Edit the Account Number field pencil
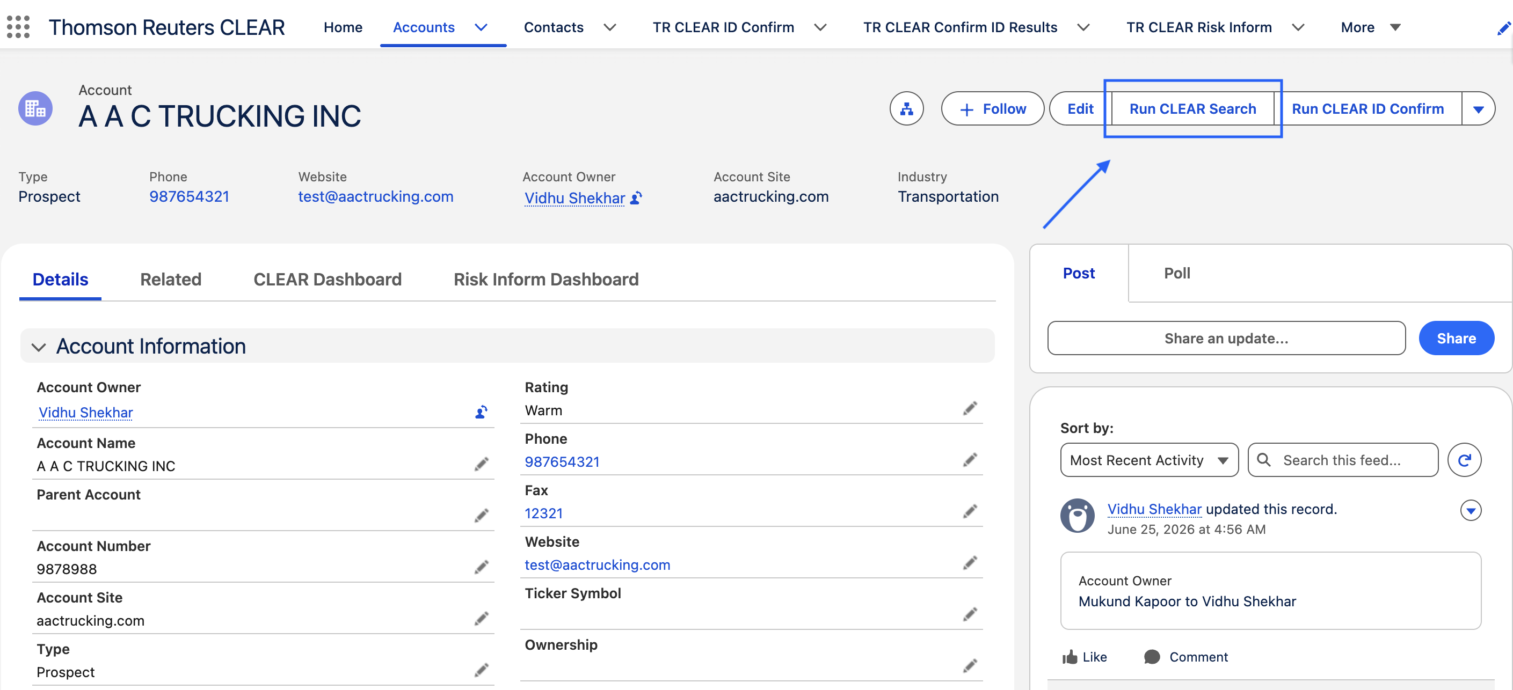This screenshot has width=1513, height=690. (481, 567)
